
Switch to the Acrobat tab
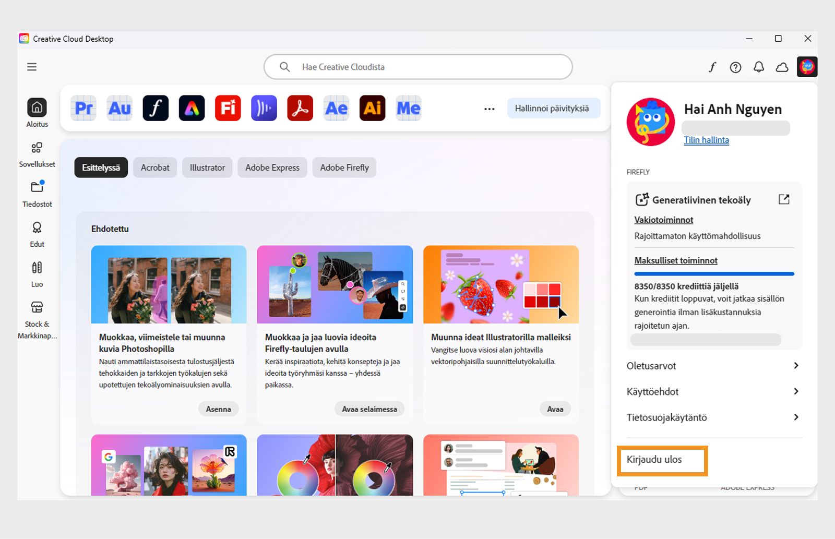click(155, 167)
